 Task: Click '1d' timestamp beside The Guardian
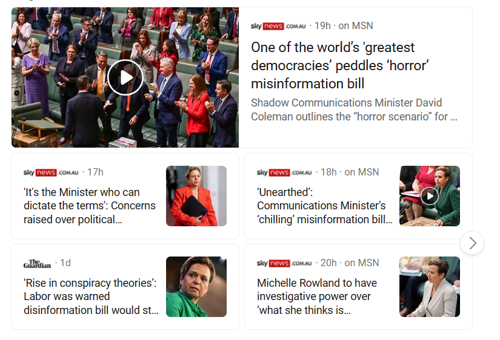click(65, 263)
